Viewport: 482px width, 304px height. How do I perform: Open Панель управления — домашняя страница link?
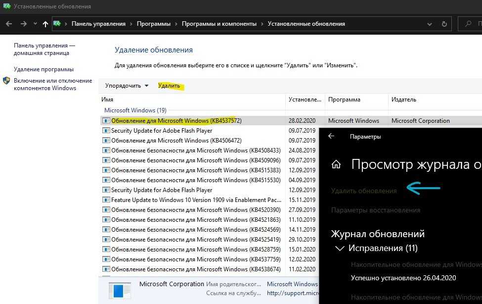click(x=44, y=49)
